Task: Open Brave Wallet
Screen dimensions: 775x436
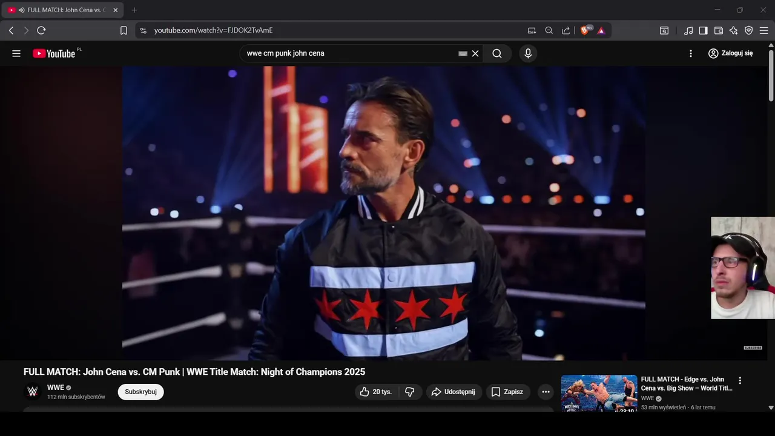Action: coord(719,30)
